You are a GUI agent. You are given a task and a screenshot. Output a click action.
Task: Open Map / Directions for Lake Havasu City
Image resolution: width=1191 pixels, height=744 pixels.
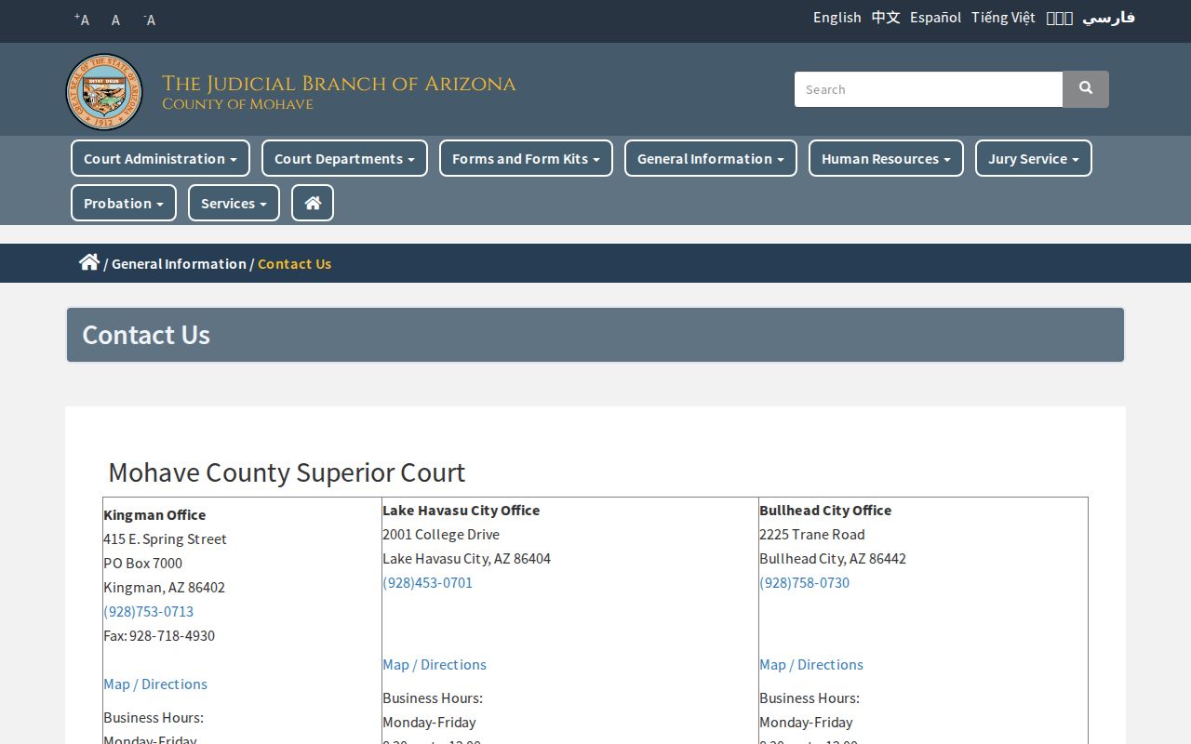(435, 664)
